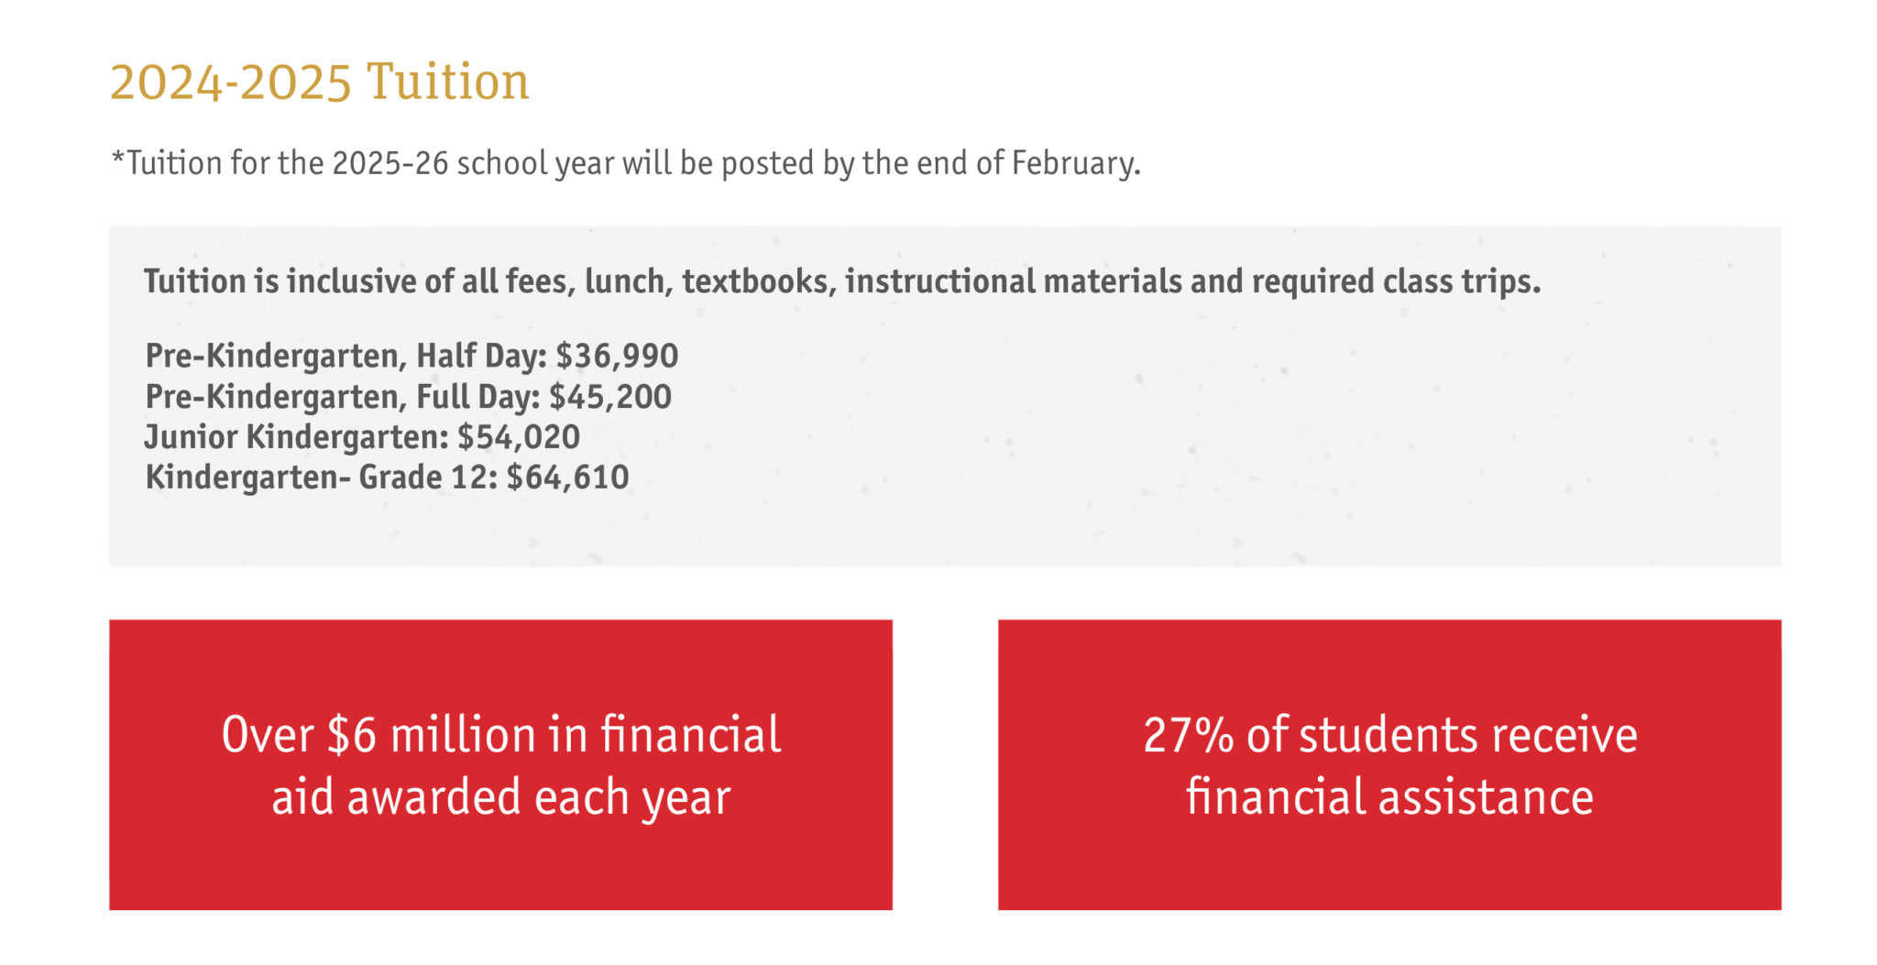
Task: Click Junior Kindergarten $54,020 line
Action: point(362,437)
